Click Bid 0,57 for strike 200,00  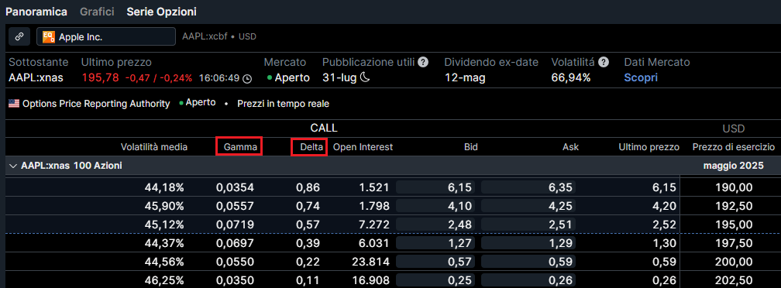[x=435, y=262]
